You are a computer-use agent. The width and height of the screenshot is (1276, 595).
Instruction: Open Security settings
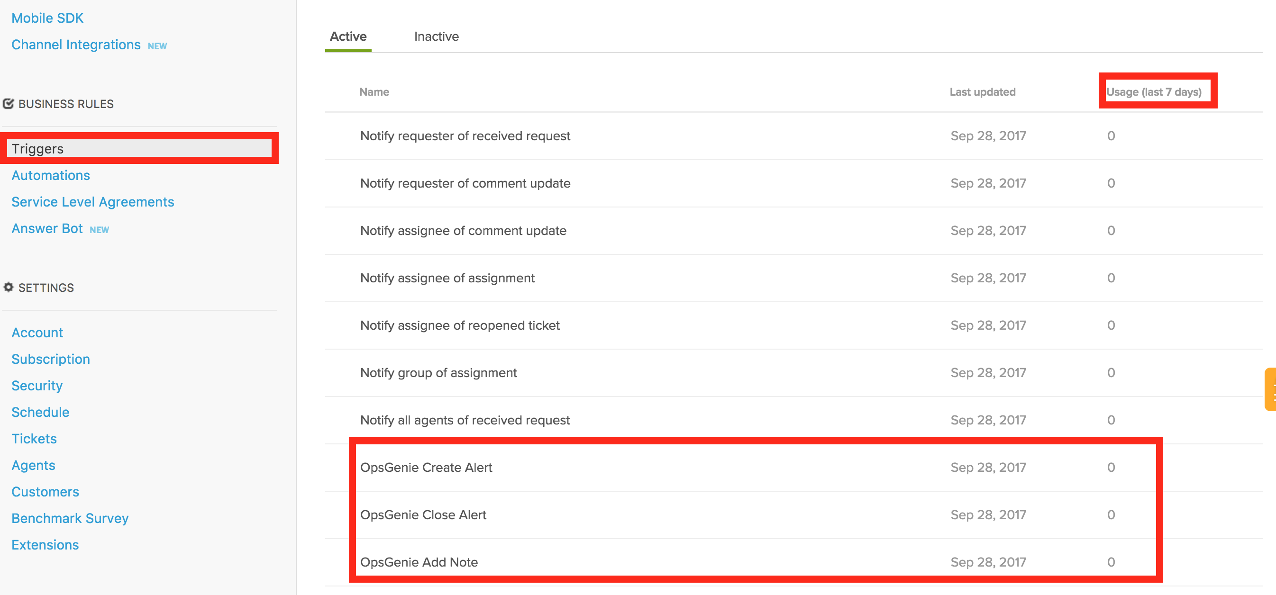click(36, 385)
